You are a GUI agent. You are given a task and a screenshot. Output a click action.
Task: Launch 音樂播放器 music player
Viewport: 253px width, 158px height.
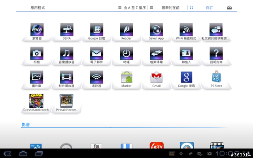click(x=66, y=55)
